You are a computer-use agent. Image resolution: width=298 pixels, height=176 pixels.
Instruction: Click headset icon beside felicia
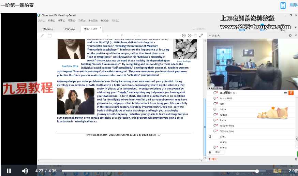215,109
